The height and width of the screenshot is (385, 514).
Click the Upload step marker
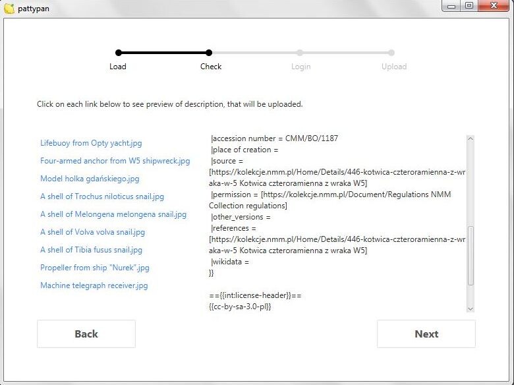[x=391, y=53]
